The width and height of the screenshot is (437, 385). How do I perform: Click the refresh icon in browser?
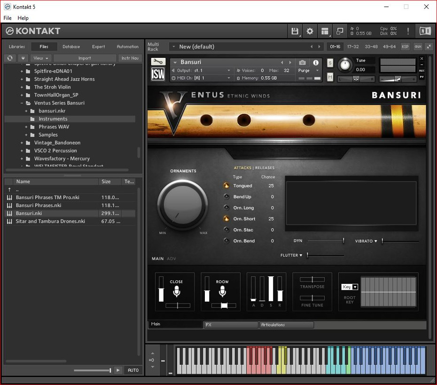10,58
